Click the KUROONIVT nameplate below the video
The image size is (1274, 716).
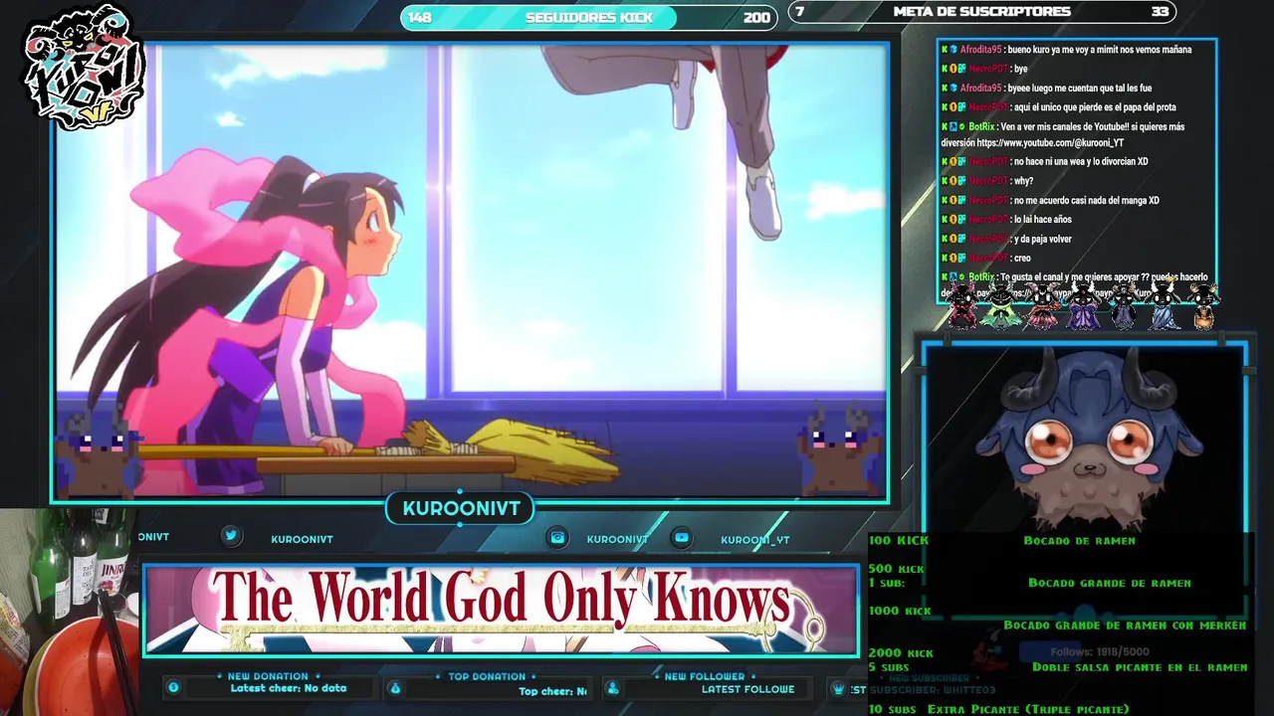click(x=461, y=509)
